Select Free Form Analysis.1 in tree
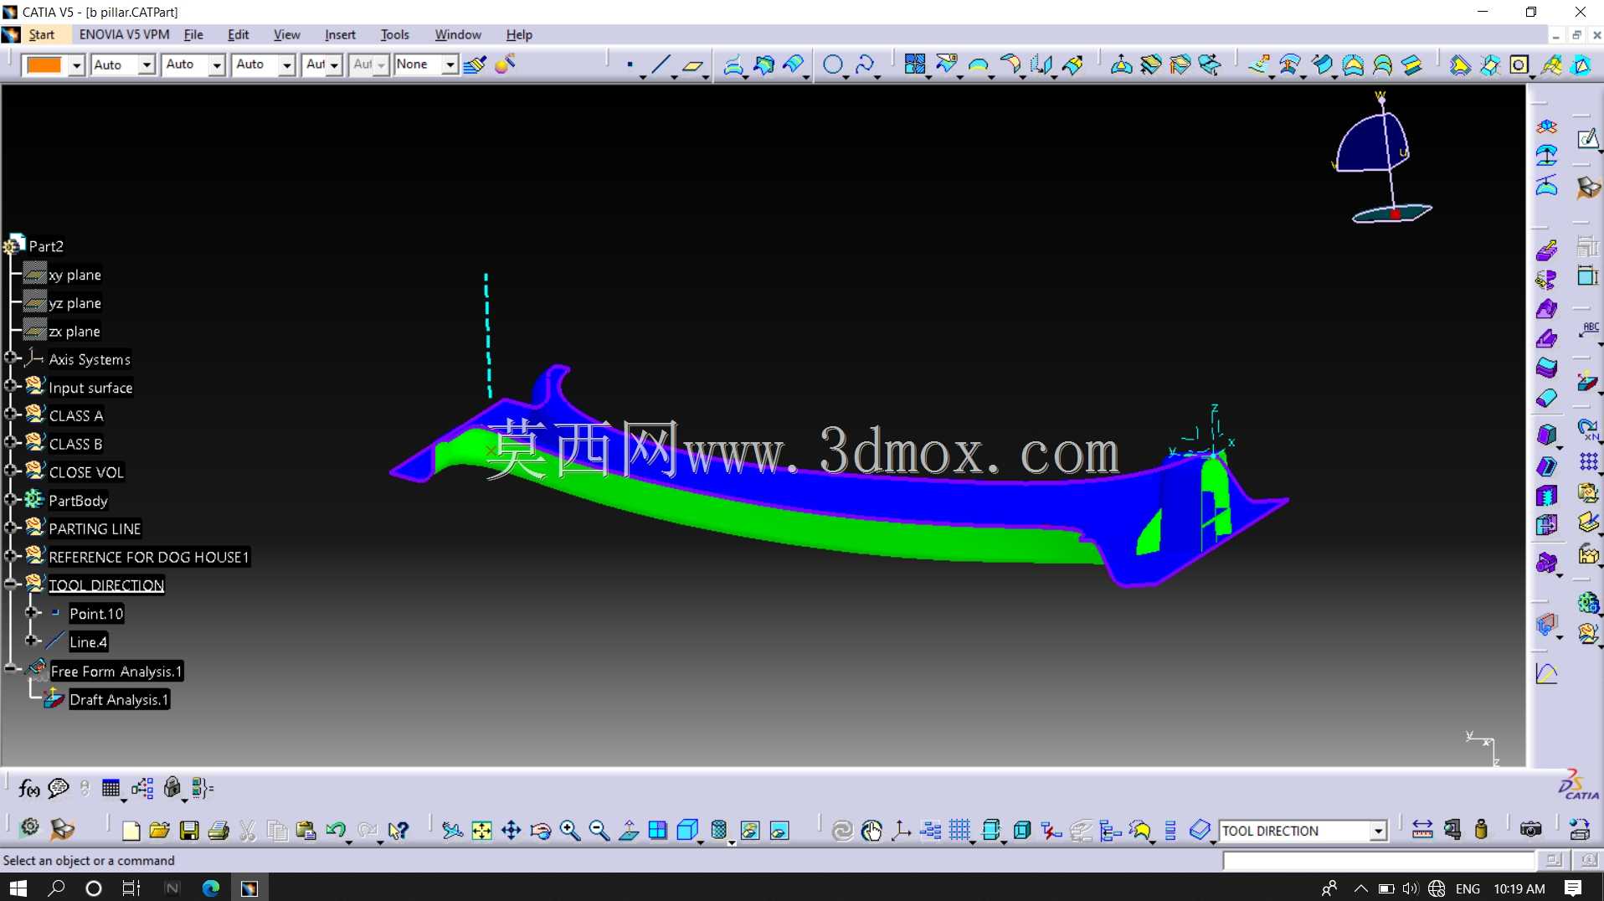The image size is (1604, 901). pos(116,672)
